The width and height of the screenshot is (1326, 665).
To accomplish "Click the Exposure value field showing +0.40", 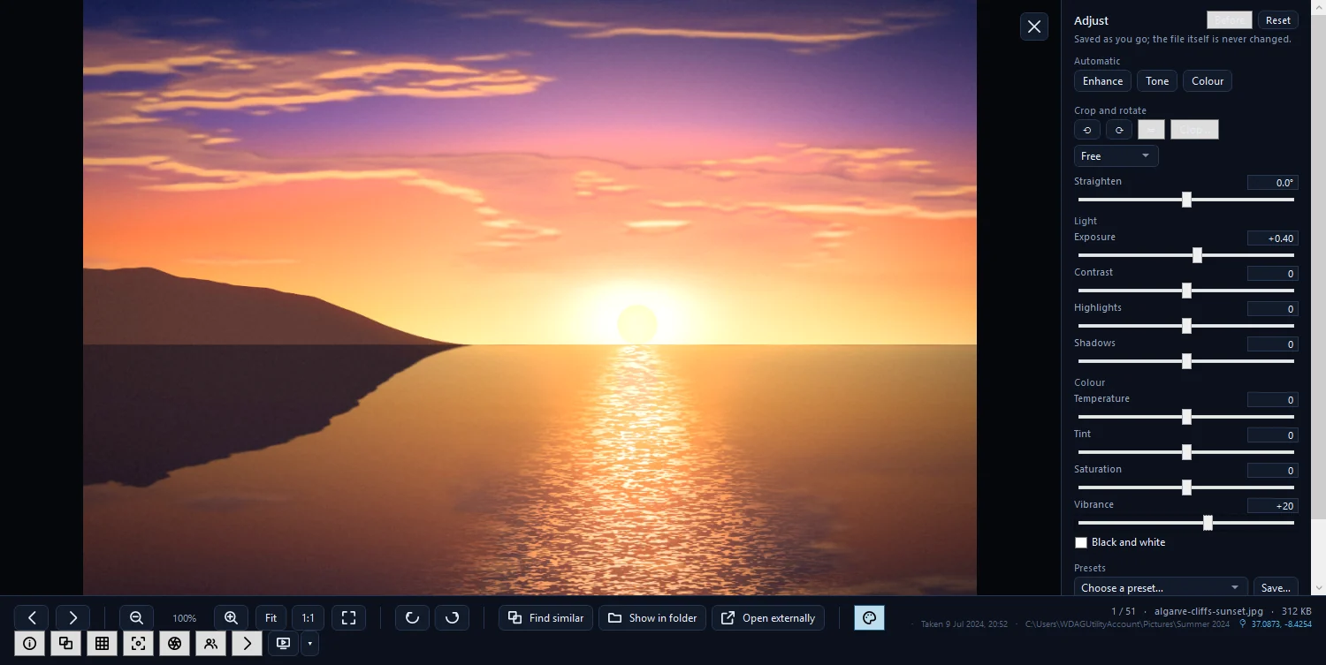I will [x=1273, y=238].
